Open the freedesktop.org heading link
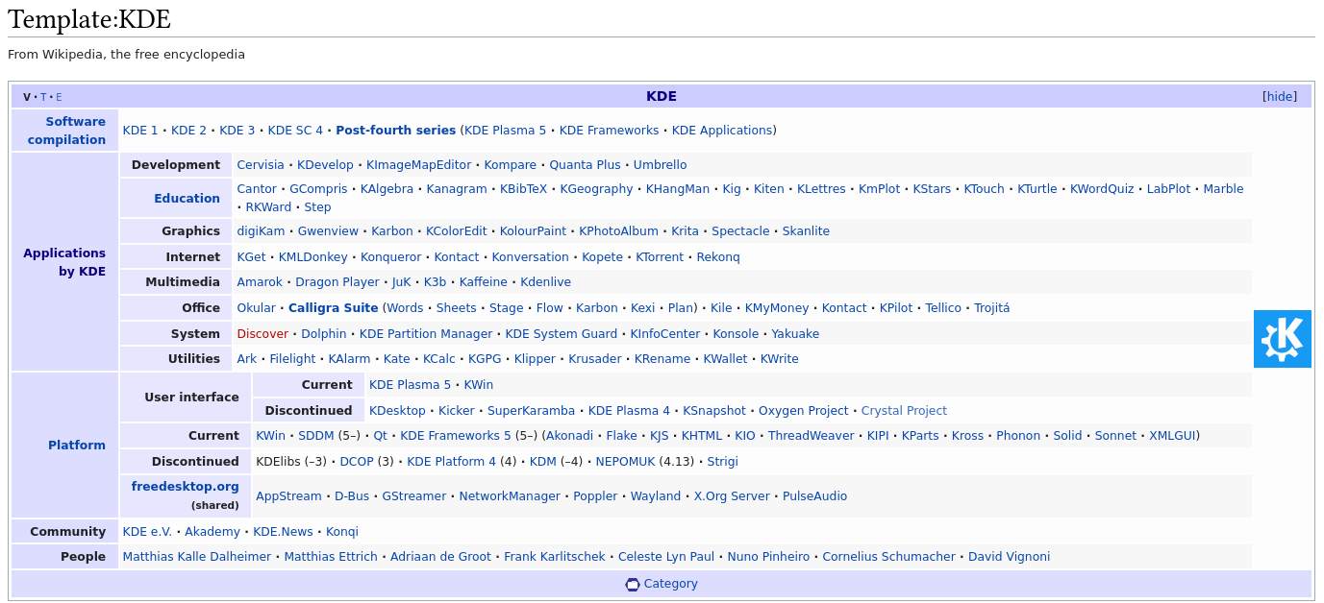This screenshot has width=1324, height=603. click(185, 487)
